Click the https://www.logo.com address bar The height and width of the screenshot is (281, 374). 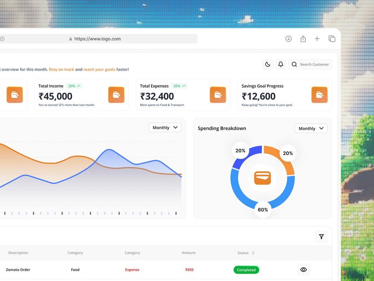(98, 39)
